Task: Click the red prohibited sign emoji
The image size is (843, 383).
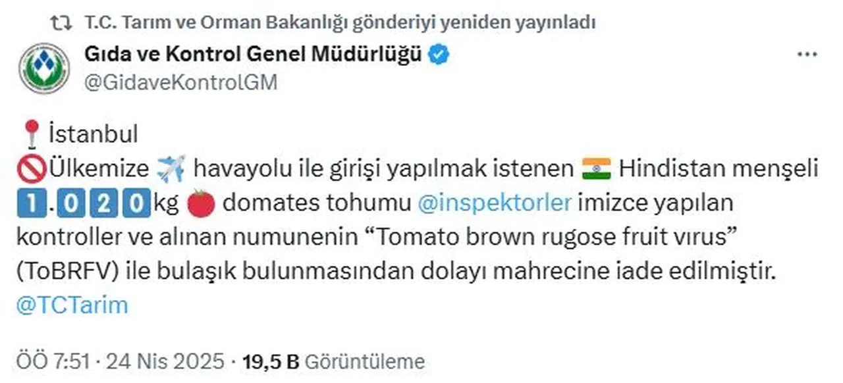Action: 31,169
